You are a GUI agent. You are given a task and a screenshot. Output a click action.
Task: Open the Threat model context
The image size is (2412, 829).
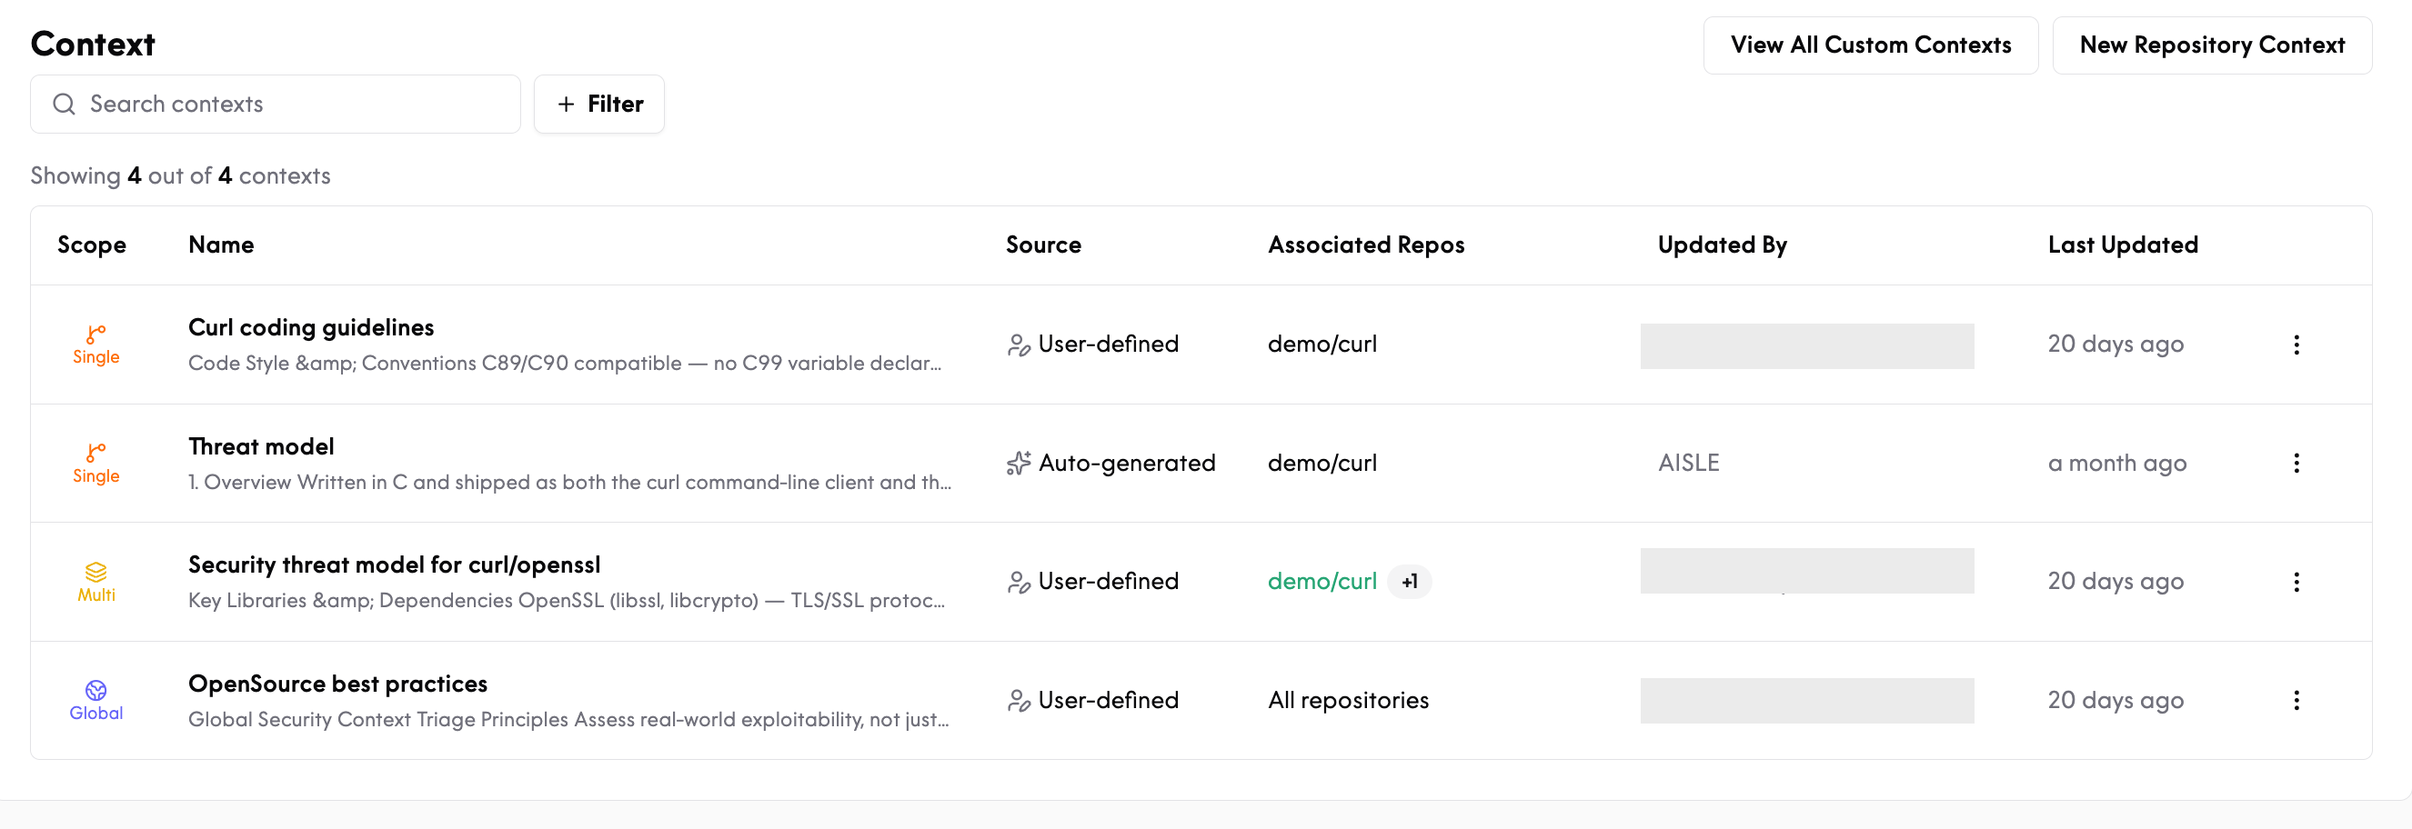pyautogui.click(x=261, y=446)
